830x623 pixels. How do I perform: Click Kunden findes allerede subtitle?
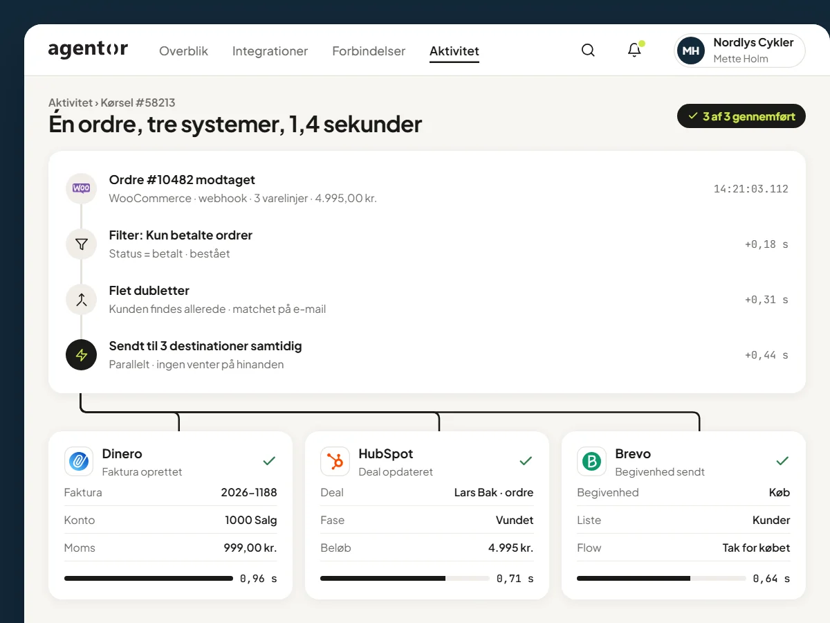217,309
